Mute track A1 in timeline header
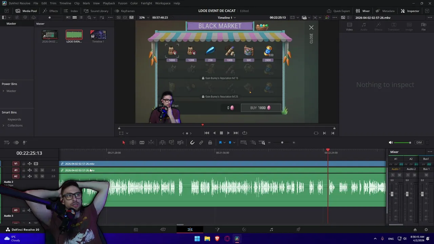 [42, 170]
